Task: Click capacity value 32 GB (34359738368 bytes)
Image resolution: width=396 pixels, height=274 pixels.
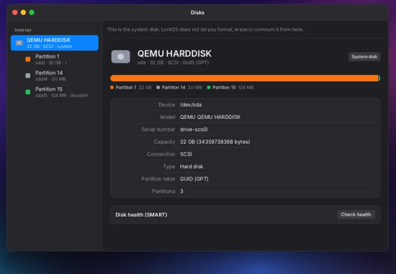Action: (215, 142)
